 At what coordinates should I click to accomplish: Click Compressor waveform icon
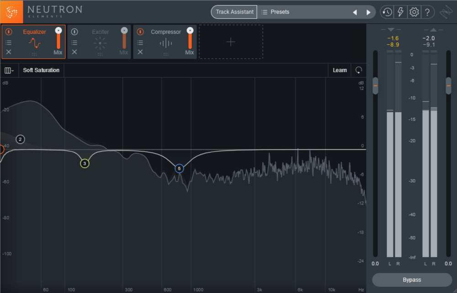[x=166, y=43]
